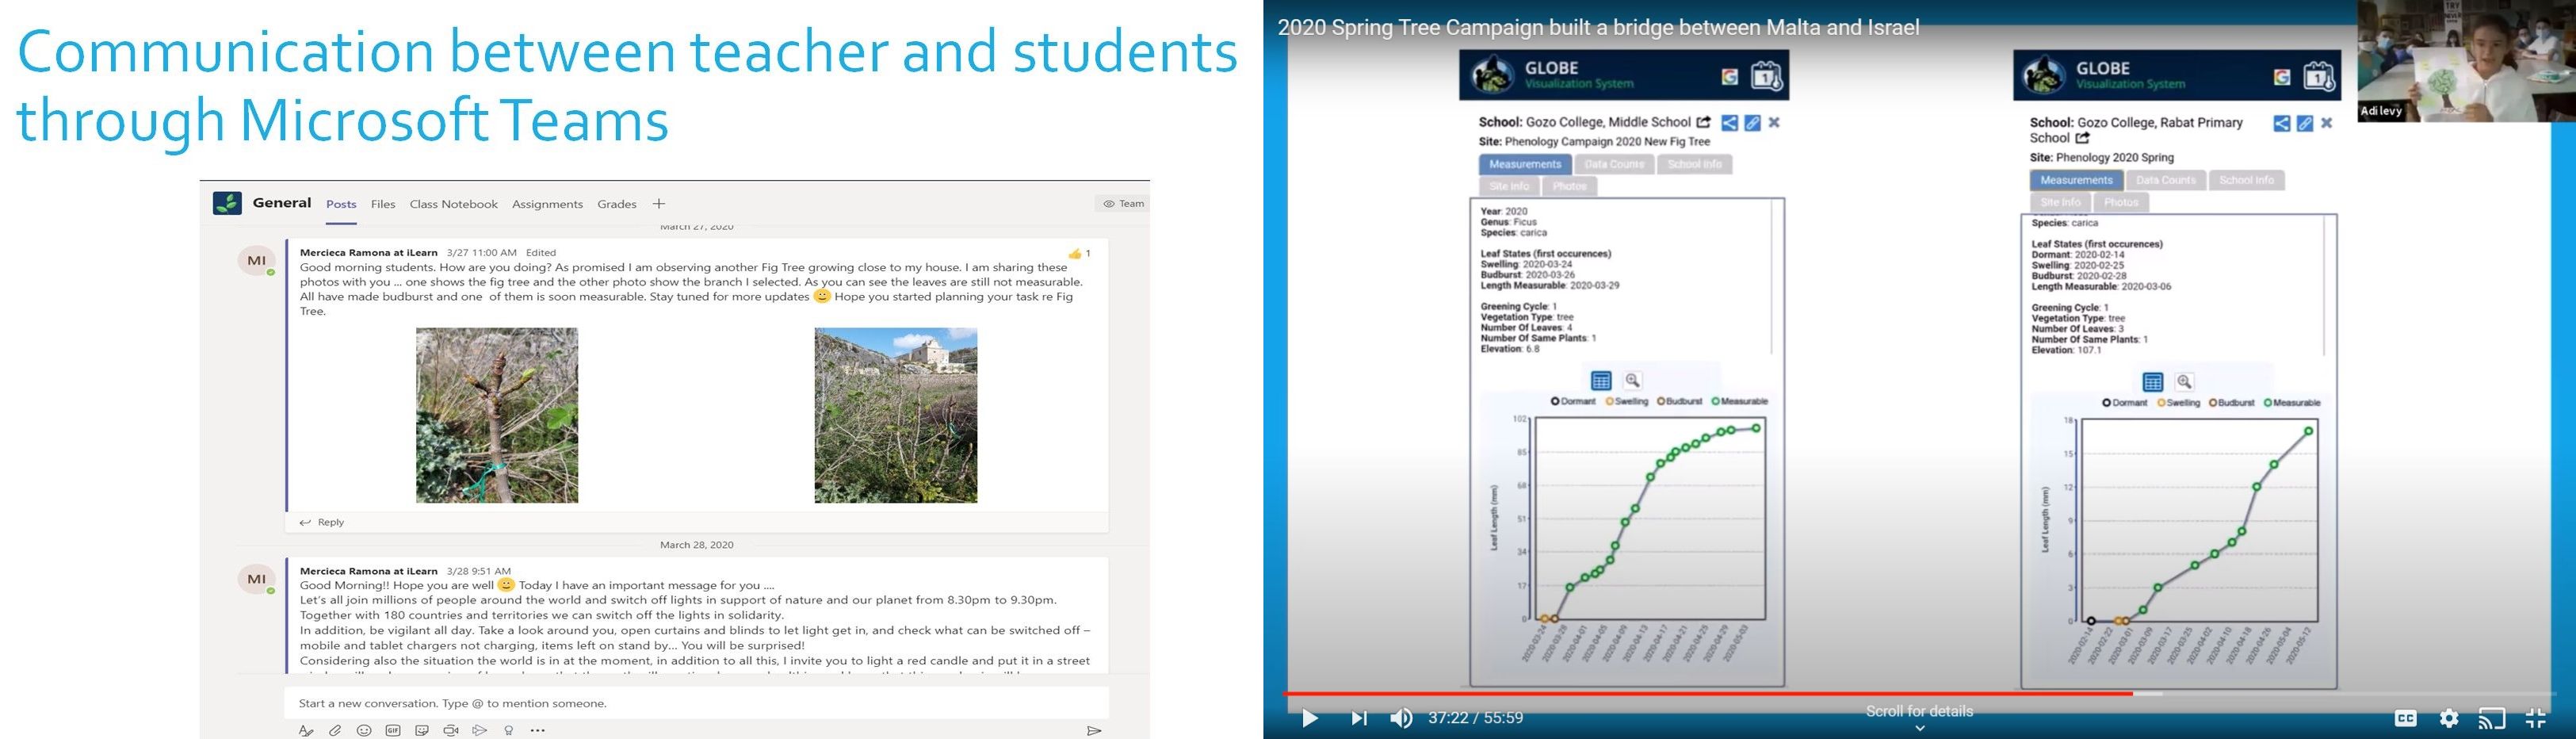Mute the video volume
Viewport: 2576px width, 739px height.
coord(1401,718)
